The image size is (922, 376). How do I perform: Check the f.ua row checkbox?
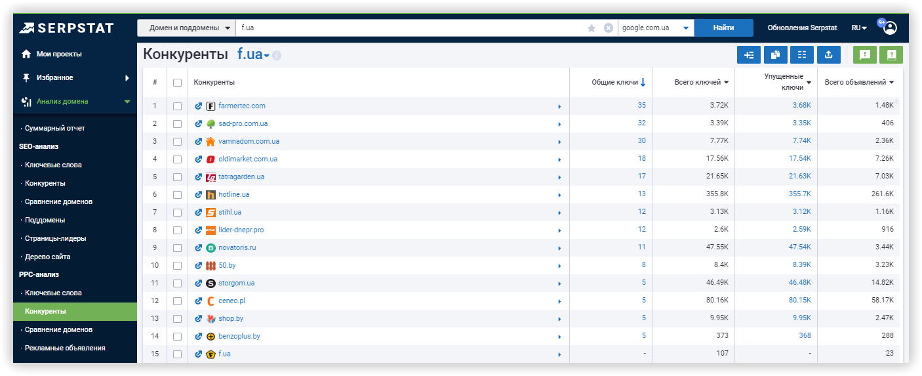coord(177,354)
